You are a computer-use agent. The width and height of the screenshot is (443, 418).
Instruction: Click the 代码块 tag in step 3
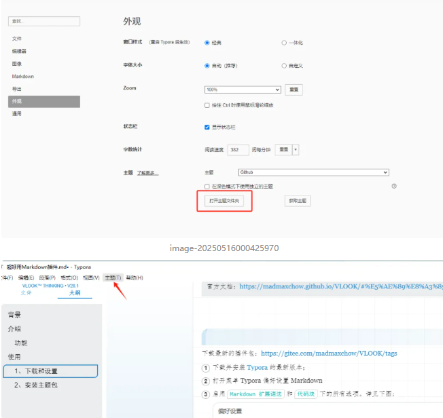tap(306, 394)
